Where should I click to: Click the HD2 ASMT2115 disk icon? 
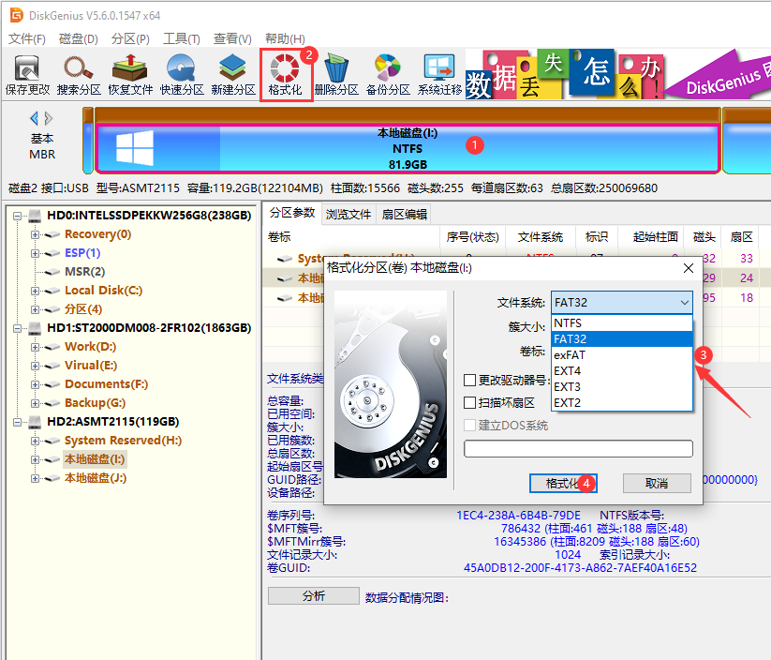point(35,422)
